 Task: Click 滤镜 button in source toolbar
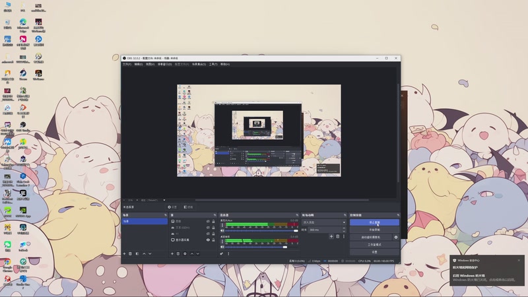pos(189,207)
